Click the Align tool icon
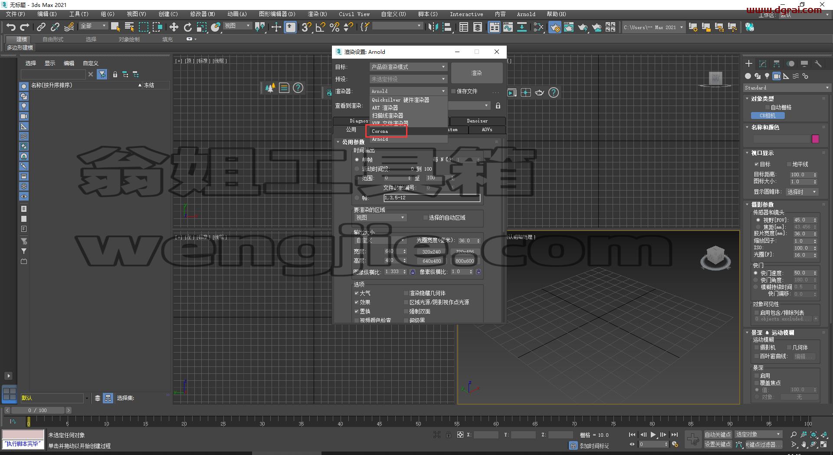 click(447, 27)
